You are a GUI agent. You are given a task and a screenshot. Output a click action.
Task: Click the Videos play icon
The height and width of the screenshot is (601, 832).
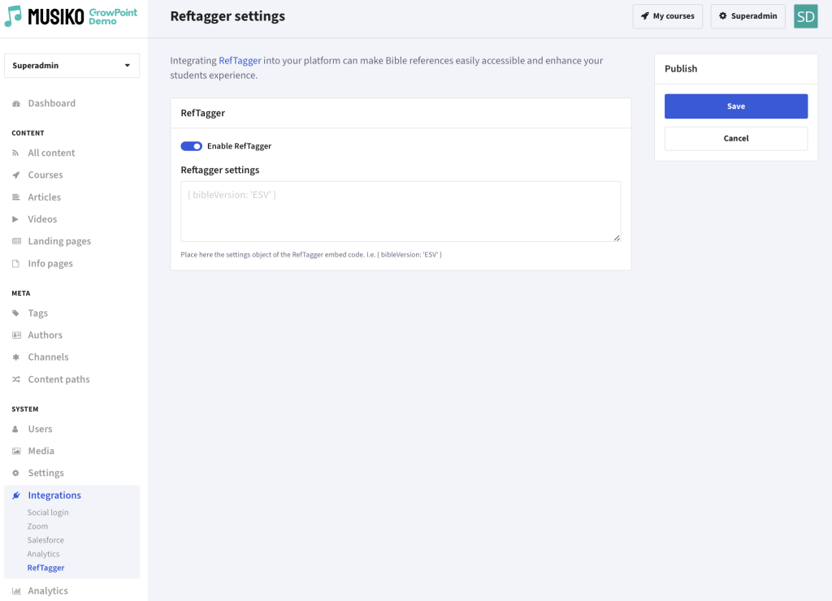coord(16,219)
